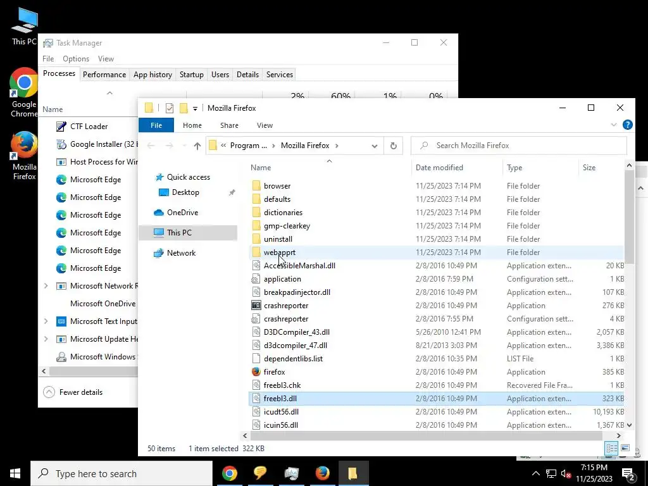Collapse Task Manager with Fewer details
Viewport: 648px width, 486px height.
coord(73,392)
